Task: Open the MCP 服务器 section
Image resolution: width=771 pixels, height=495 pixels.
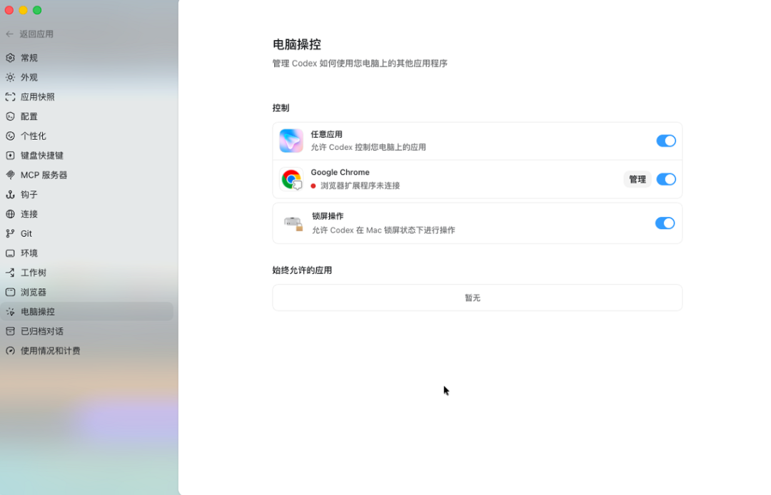Action: 87,175
